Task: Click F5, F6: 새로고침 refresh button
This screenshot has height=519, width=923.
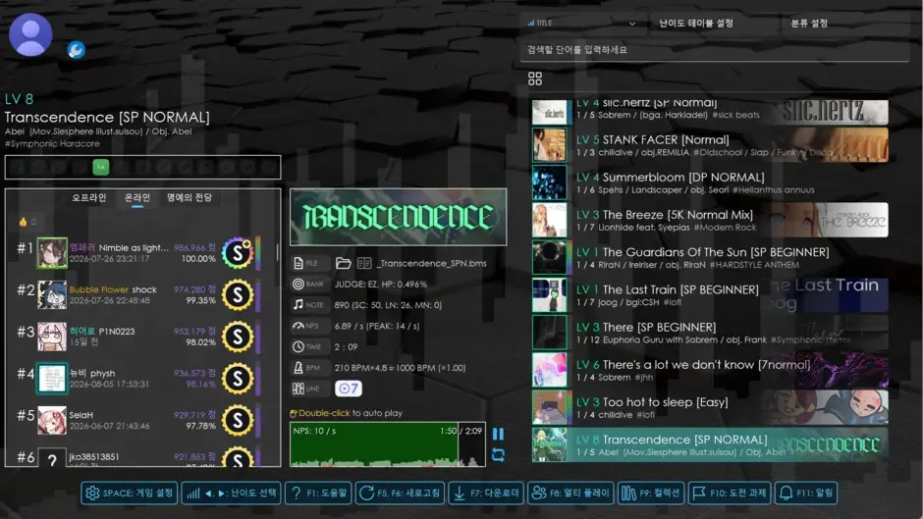Action: tap(400, 493)
